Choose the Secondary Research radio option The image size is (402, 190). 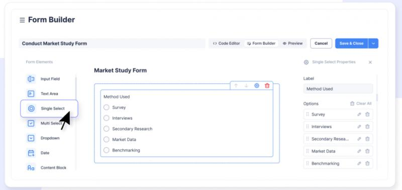[x=107, y=129]
